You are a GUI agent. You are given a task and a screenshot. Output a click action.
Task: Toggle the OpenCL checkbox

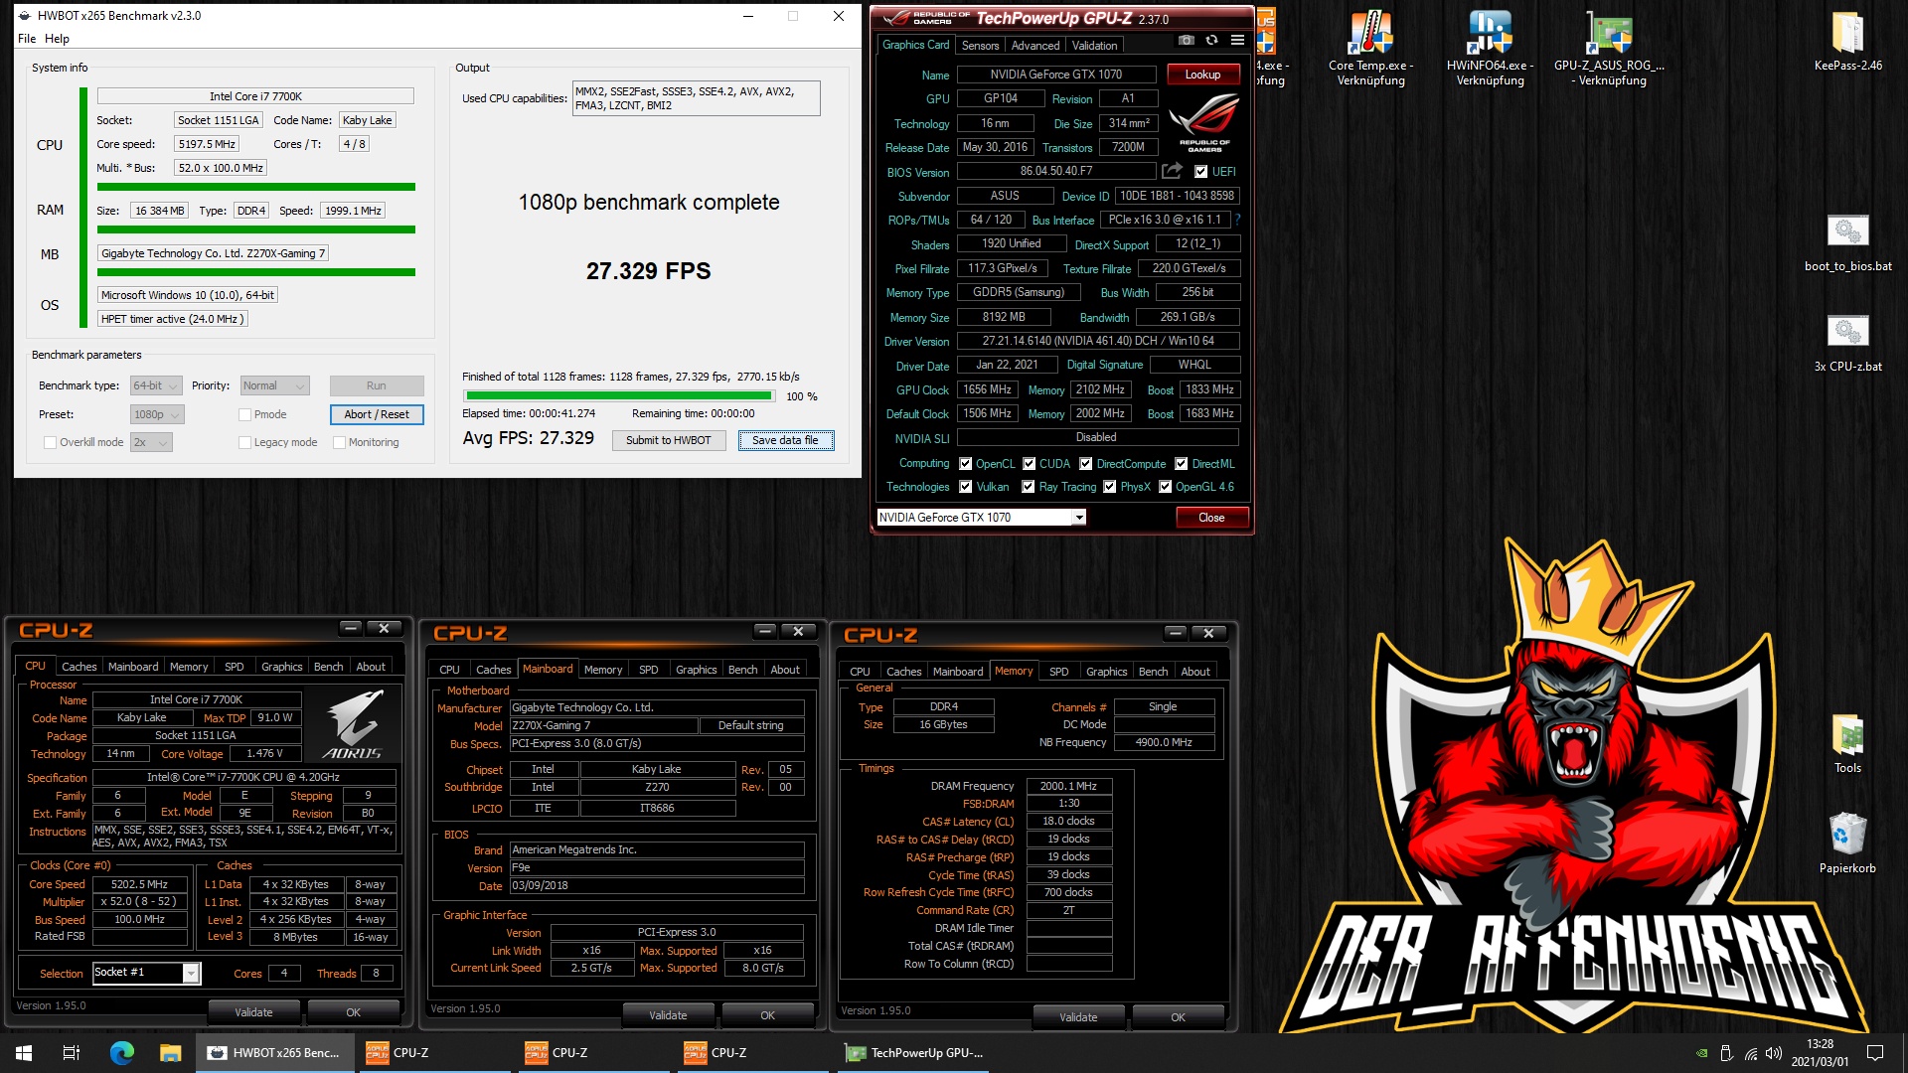coord(965,463)
